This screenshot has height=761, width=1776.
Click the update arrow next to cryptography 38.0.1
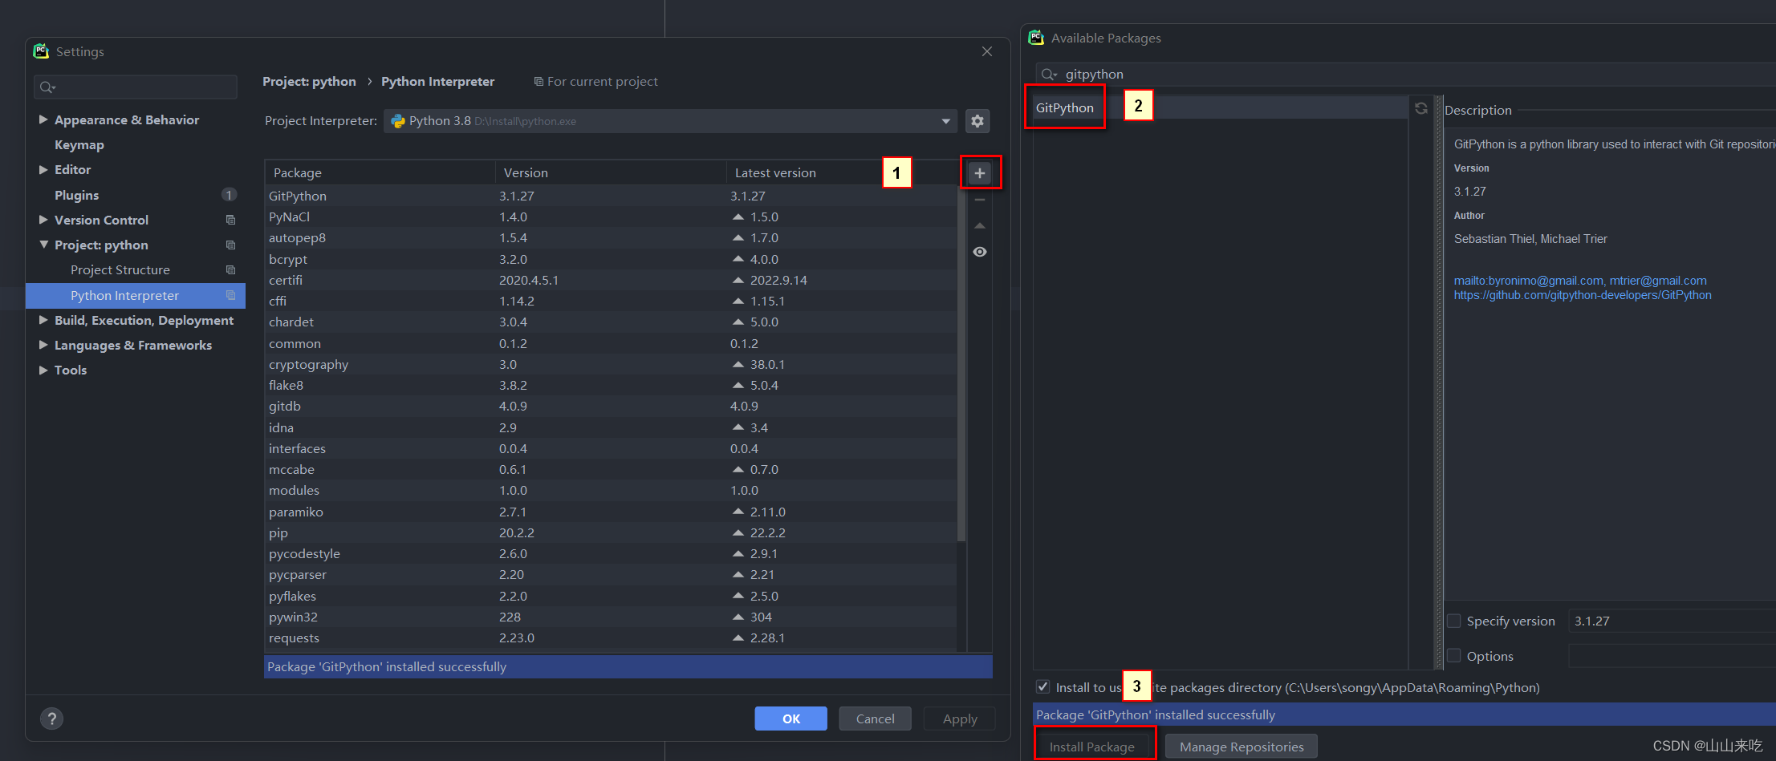point(738,365)
